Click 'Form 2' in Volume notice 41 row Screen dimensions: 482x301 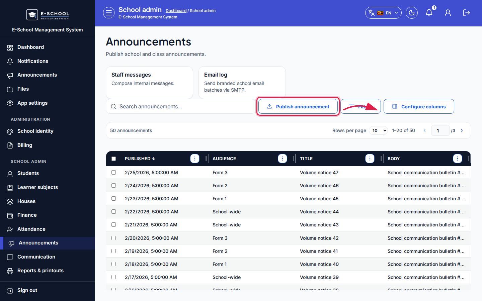tap(220, 251)
